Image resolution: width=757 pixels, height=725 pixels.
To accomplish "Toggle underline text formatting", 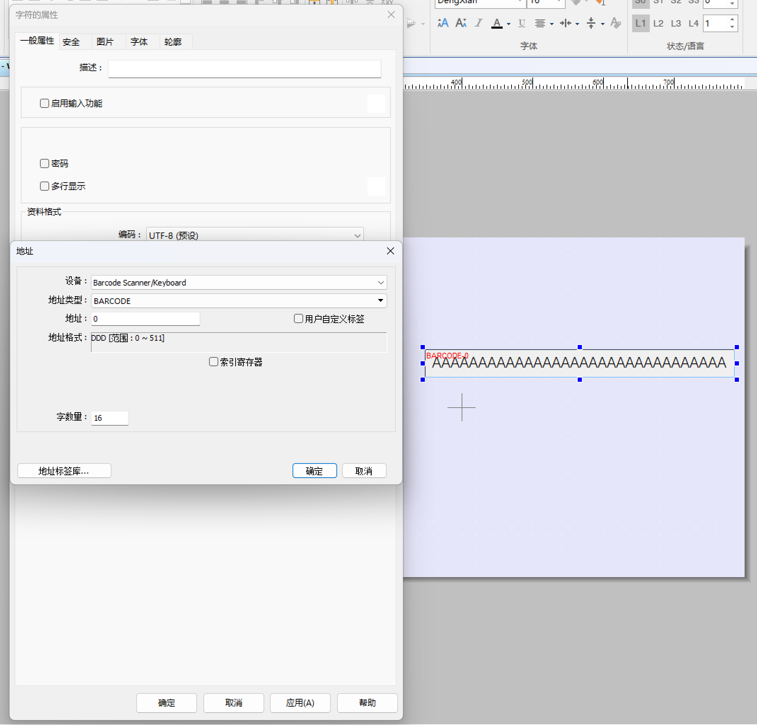I will (x=521, y=23).
